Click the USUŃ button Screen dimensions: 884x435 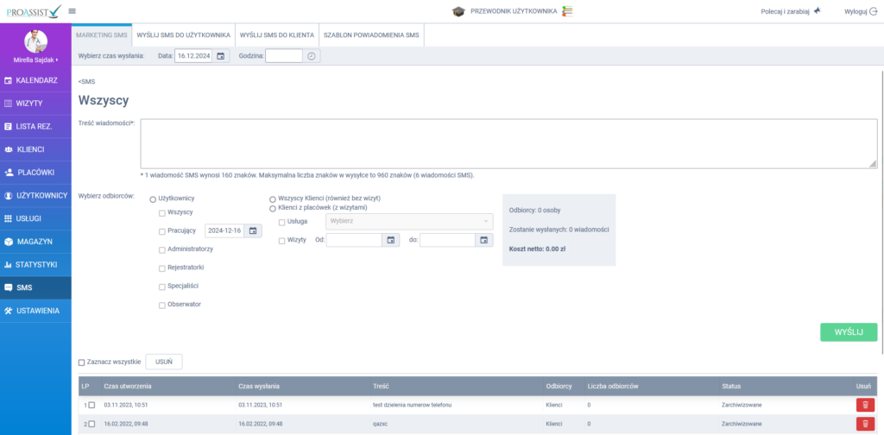pyautogui.click(x=163, y=362)
